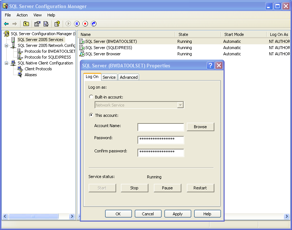Click the Account Name input field
This screenshot has height=230, width=292.
[x=160, y=127]
